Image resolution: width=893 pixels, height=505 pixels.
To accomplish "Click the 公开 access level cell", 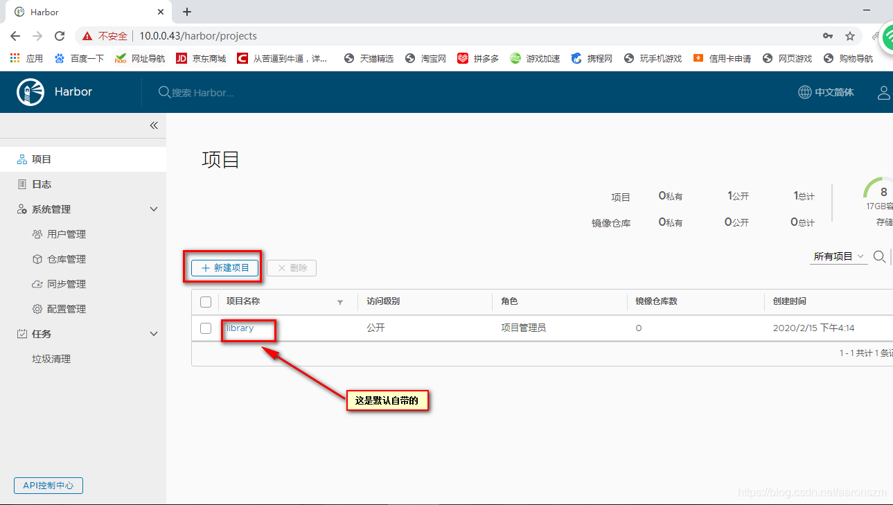I will (x=375, y=328).
